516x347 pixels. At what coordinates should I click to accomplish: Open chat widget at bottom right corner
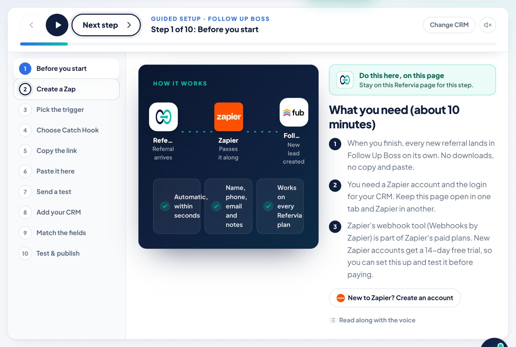tap(495, 343)
